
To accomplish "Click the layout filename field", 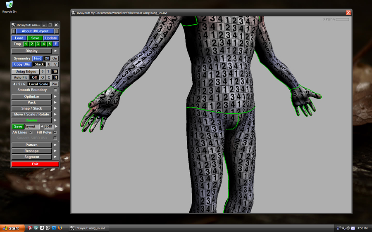I will tap(32, 127).
